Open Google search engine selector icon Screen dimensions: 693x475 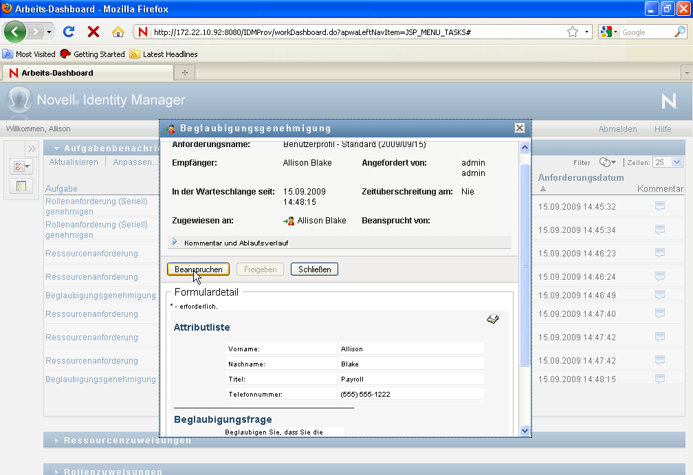(x=608, y=32)
